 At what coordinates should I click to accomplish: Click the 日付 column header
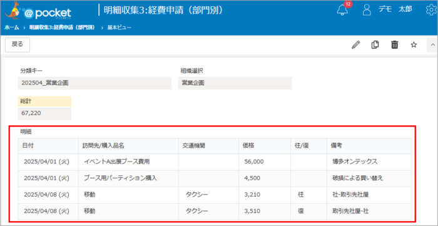pos(48,146)
